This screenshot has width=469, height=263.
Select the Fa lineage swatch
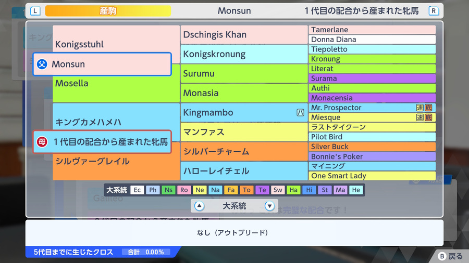[231, 190]
